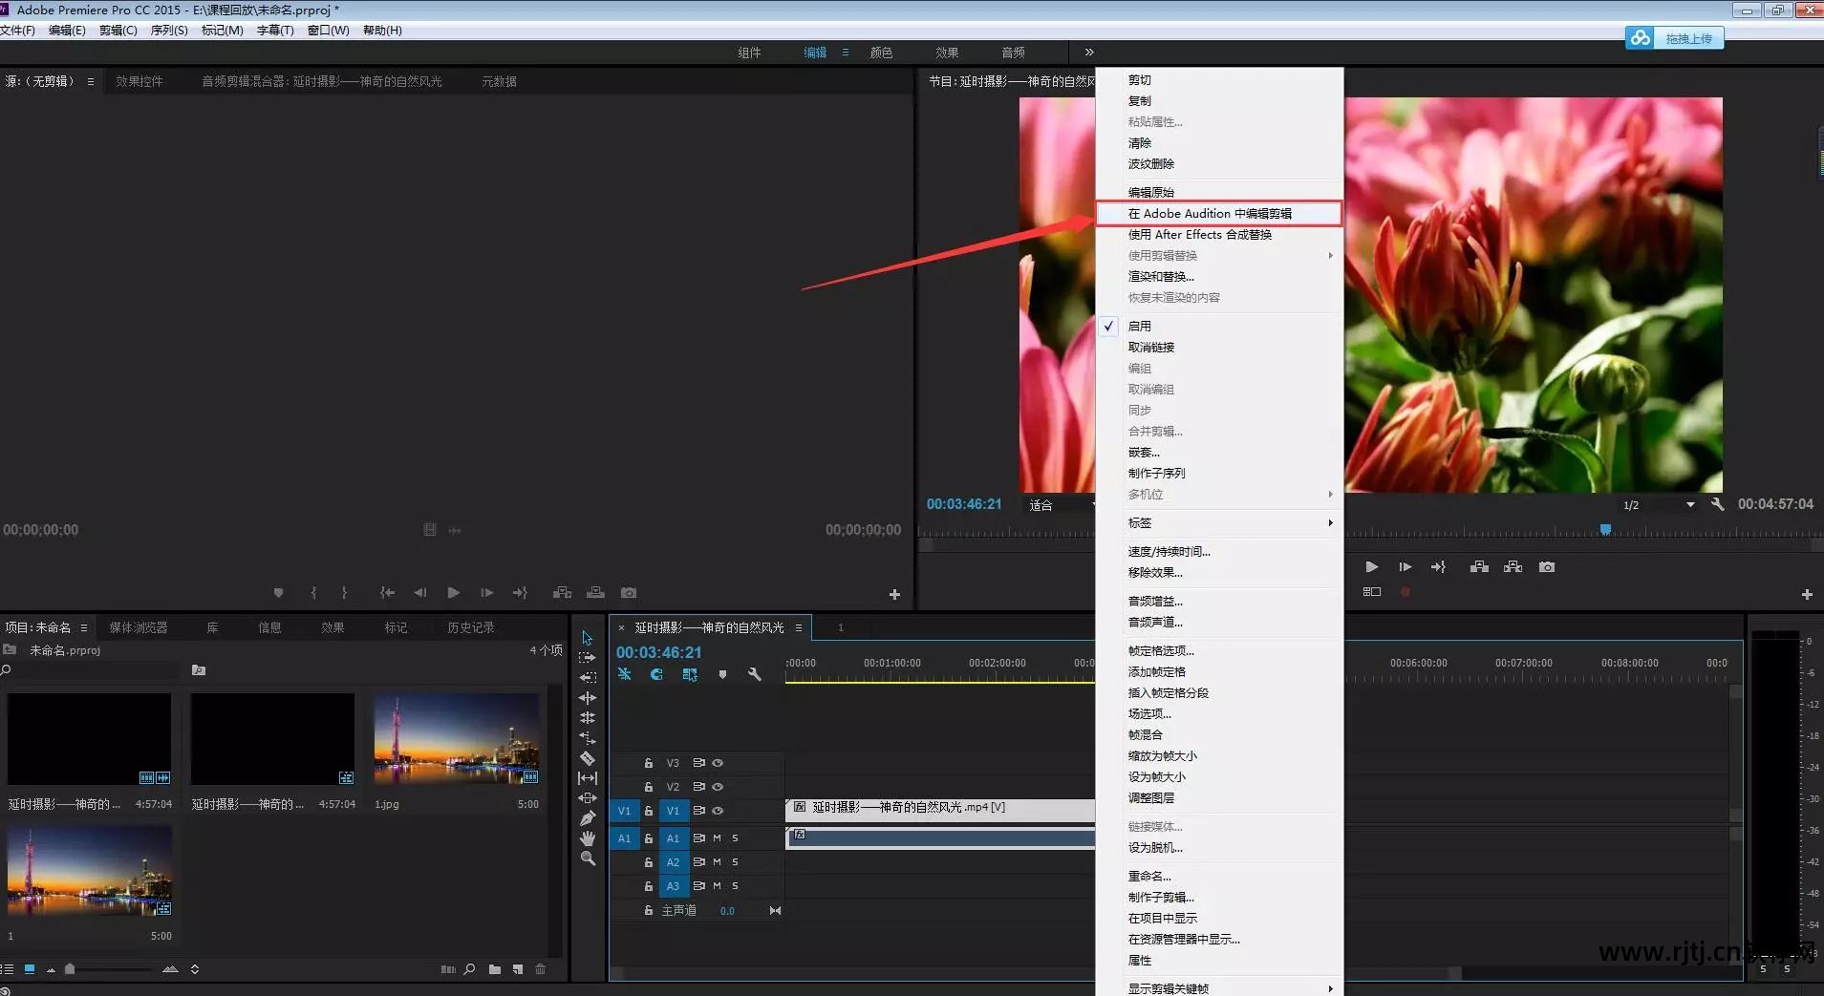
Task: Select the 颜色 workspace
Action: click(x=881, y=53)
